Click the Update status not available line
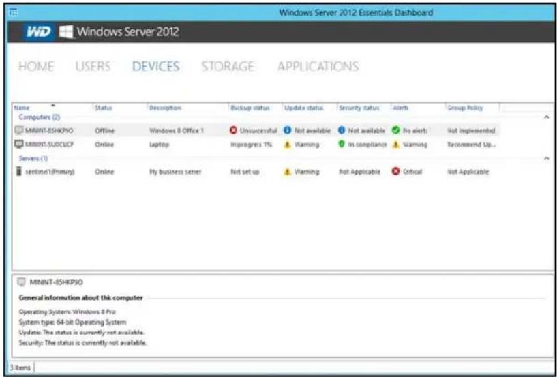 click(81, 333)
